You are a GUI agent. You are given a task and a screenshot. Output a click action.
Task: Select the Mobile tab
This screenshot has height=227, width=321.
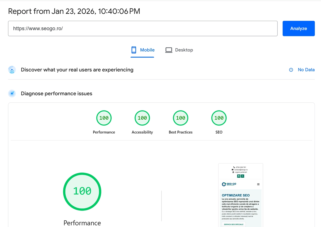(142, 50)
